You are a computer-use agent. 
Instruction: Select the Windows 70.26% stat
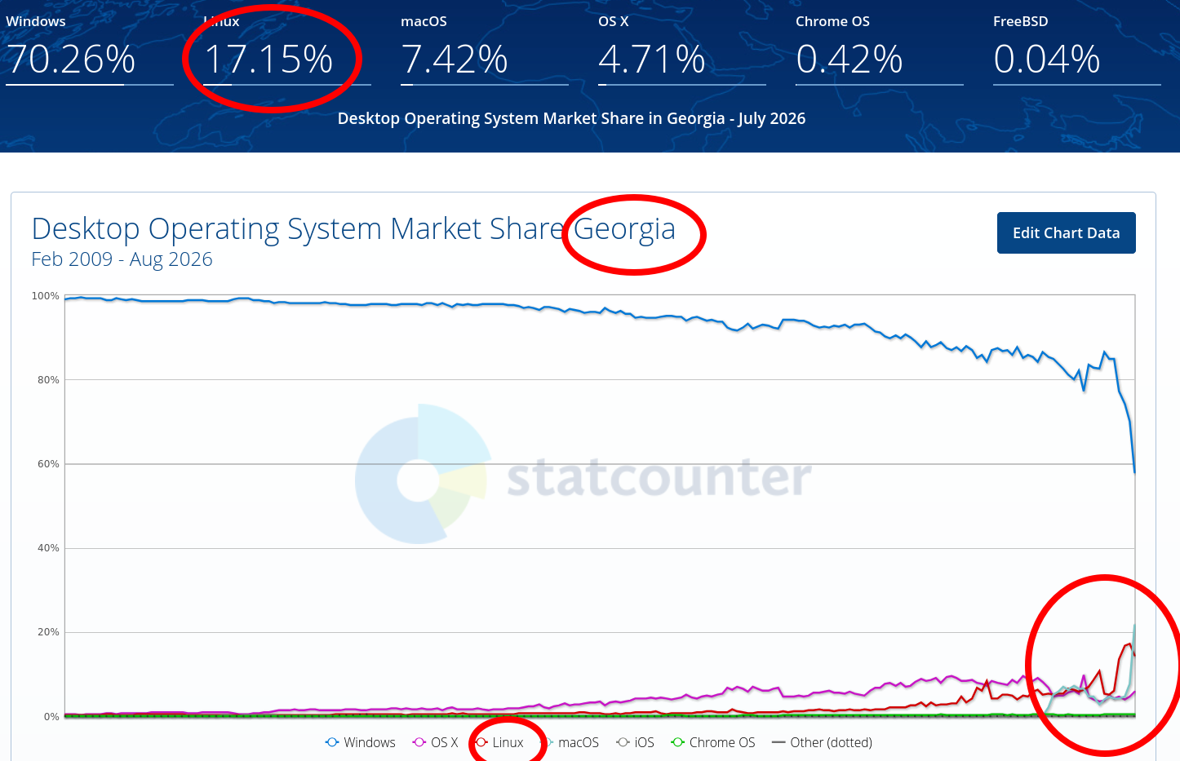(x=89, y=49)
